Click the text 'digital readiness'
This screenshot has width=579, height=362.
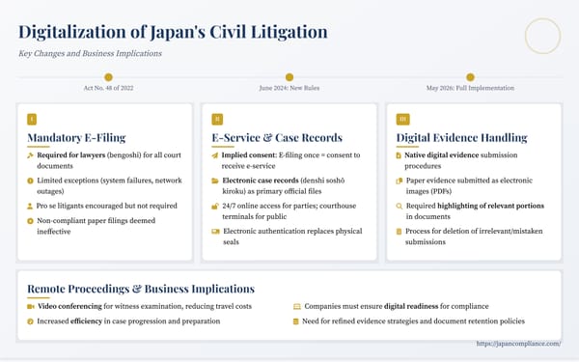click(411, 306)
